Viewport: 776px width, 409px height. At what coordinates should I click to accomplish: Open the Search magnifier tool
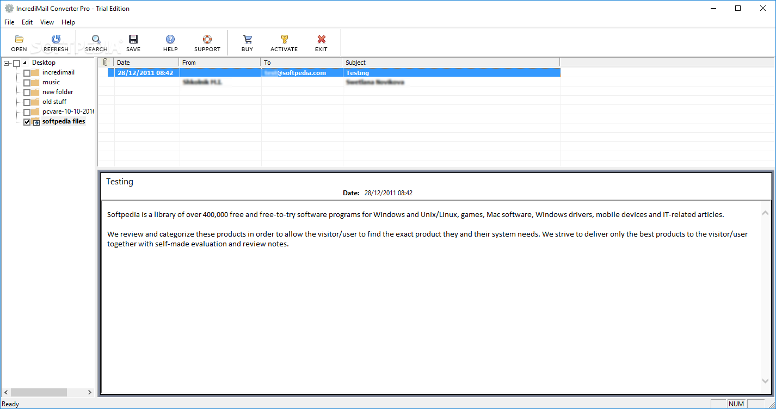click(x=96, y=39)
